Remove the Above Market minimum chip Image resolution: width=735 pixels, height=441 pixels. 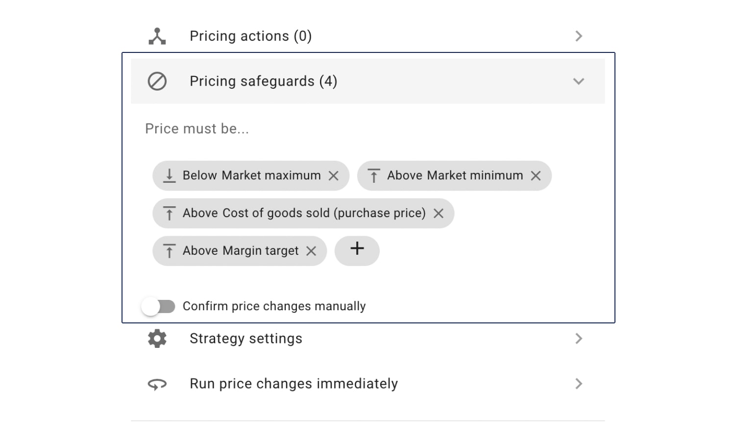point(536,175)
